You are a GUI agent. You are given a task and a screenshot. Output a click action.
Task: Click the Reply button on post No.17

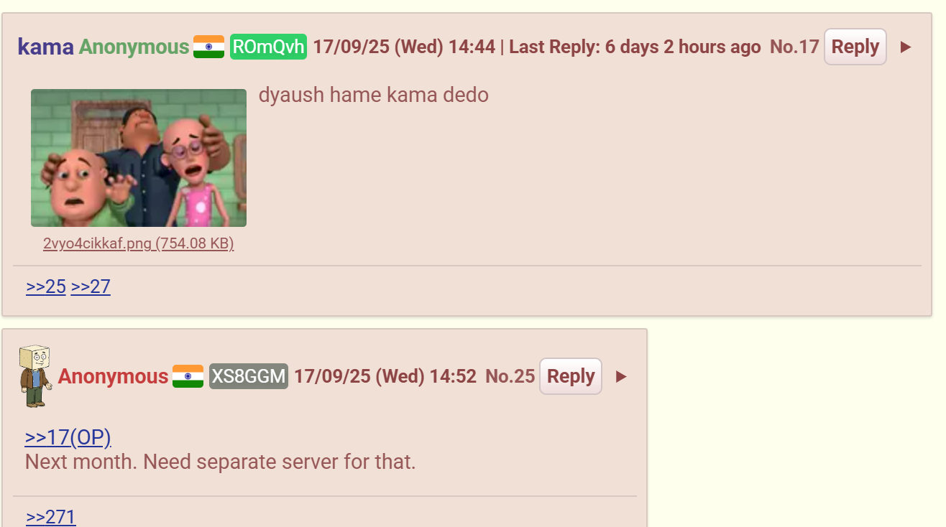(855, 47)
